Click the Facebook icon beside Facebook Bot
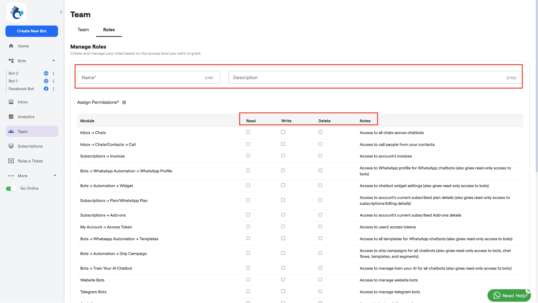Viewport: 538px width, 303px height. click(46, 89)
